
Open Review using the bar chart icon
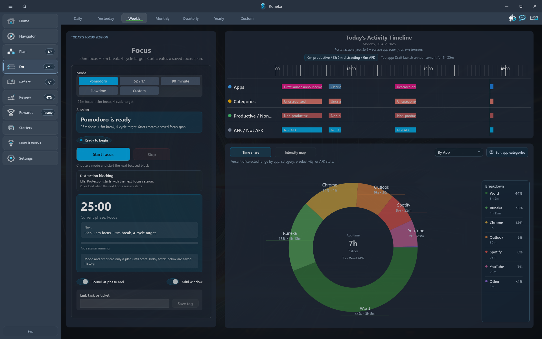pos(11,97)
